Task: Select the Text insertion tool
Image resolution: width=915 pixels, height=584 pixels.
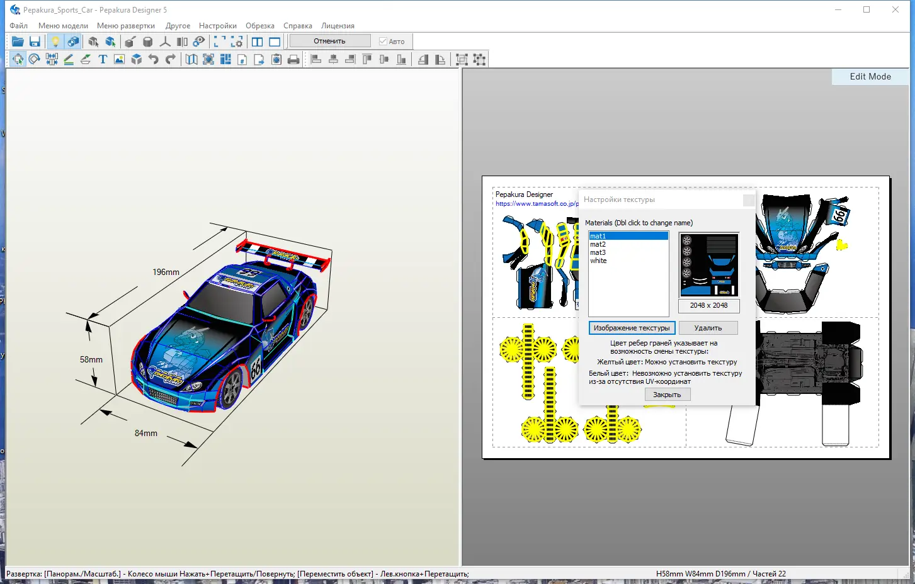Action: point(103,59)
